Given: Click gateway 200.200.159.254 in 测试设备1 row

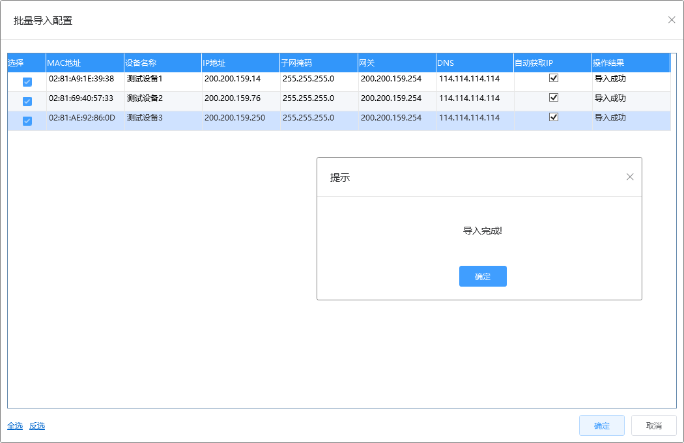Looking at the screenshot, I should point(392,79).
